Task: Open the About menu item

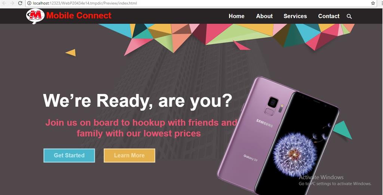Action: (264, 16)
